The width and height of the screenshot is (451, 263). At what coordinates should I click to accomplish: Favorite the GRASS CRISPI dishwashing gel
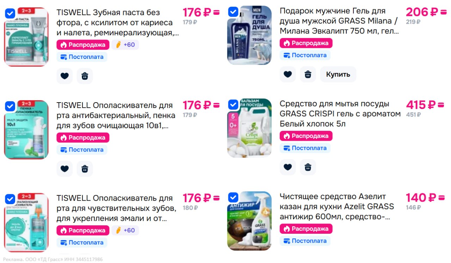[288, 167]
